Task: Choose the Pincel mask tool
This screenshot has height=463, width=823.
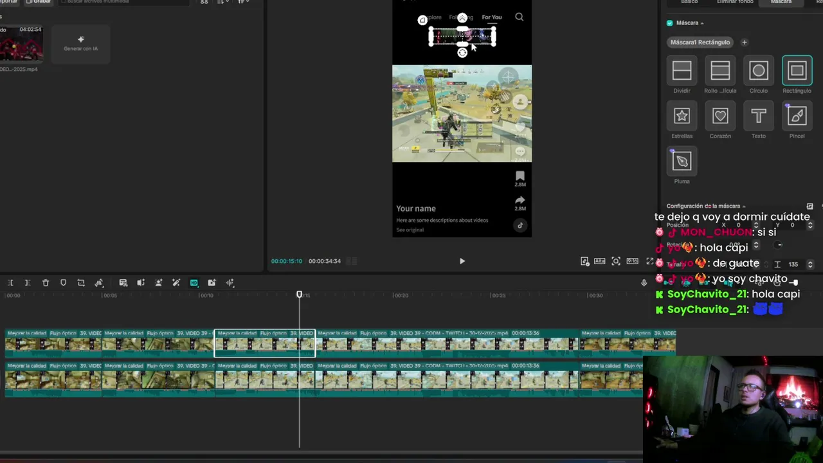Action: [797, 116]
